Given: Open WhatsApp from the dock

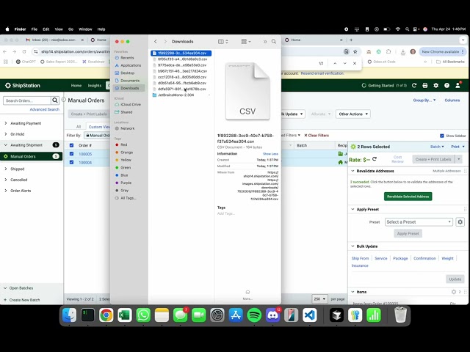Looking at the screenshot, I should (143, 315).
